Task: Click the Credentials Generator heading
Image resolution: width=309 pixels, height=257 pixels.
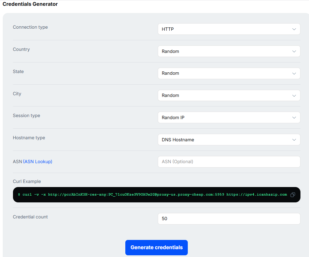Action: pos(30,4)
